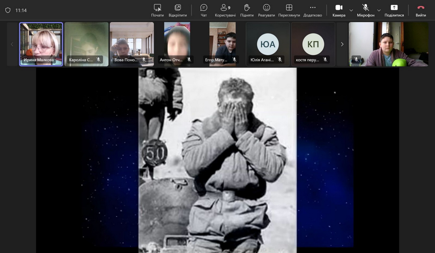This screenshot has width=435, height=253.
Task: Select the ЮА Юлія avatar tile
Action: (x=268, y=44)
